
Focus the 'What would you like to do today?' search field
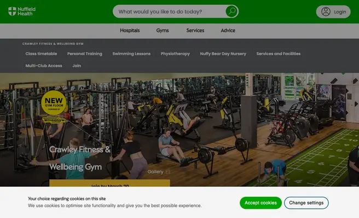click(x=170, y=11)
